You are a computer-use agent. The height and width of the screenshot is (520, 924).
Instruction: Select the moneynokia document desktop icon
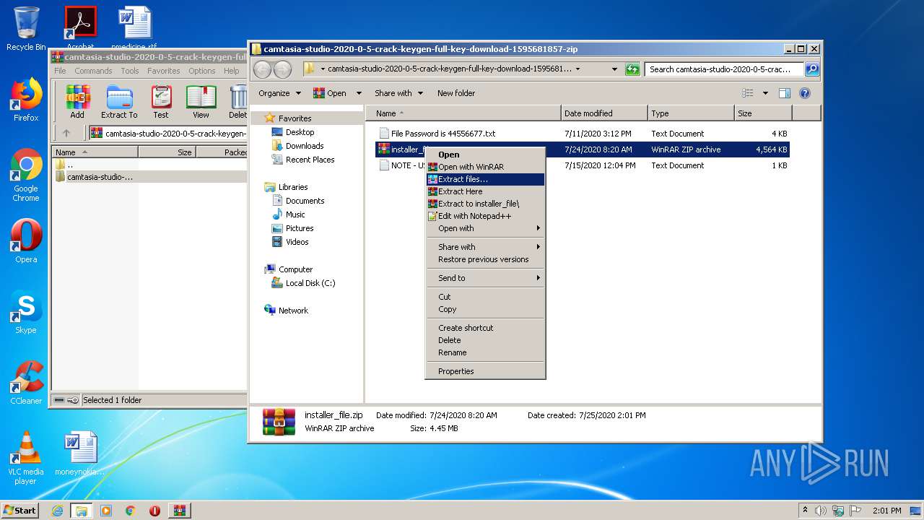(x=79, y=454)
